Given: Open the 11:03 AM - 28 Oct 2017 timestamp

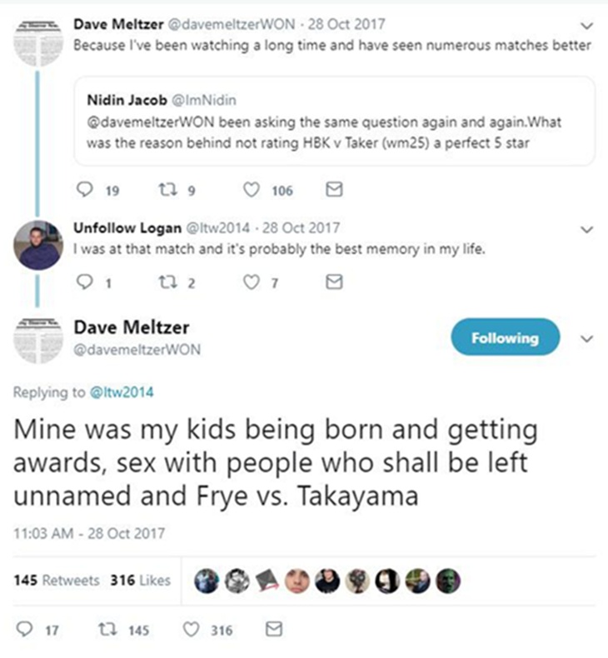Looking at the screenshot, I should (x=90, y=532).
